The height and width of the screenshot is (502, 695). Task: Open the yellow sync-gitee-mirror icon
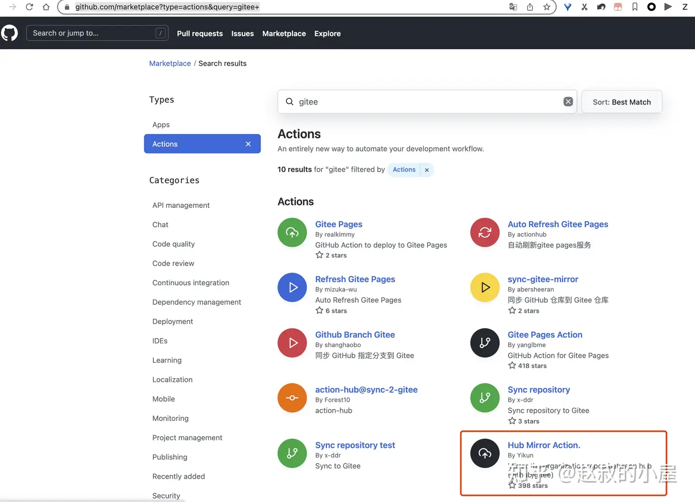point(485,287)
